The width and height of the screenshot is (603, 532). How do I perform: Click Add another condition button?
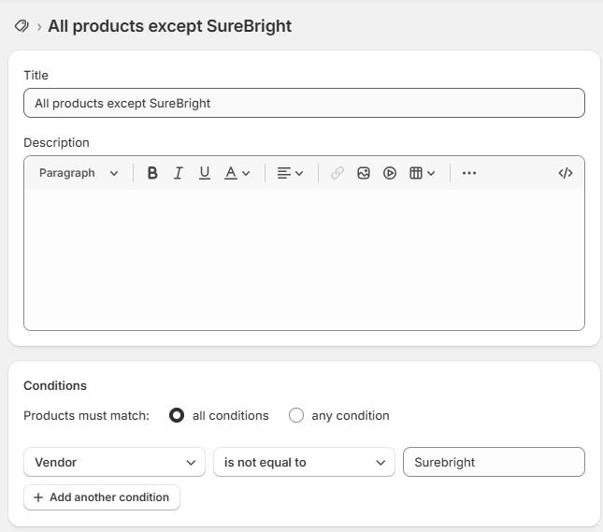(x=102, y=497)
